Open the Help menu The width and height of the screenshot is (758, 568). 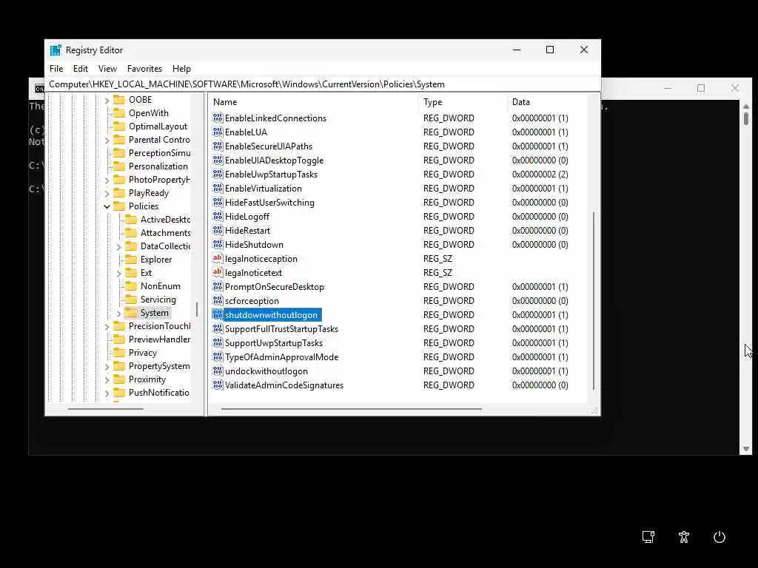pos(181,69)
